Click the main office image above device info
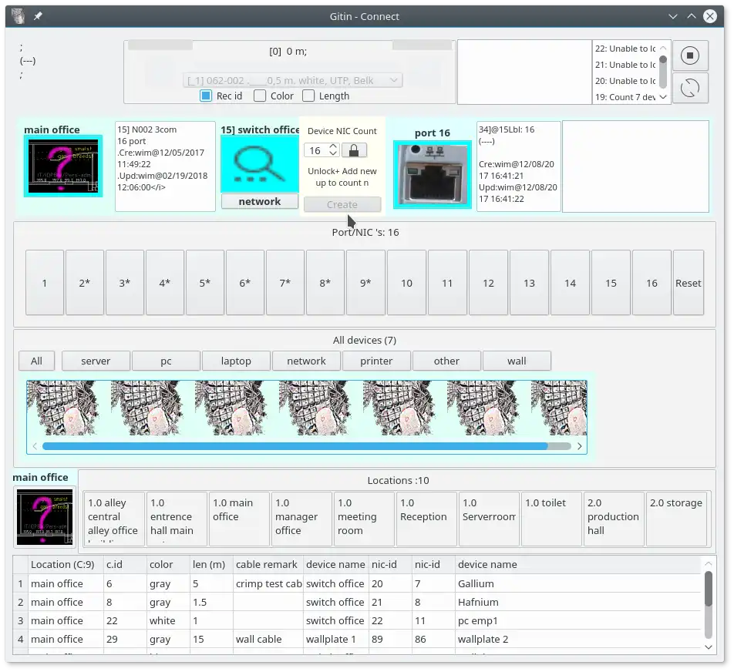This screenshot has width=734, height=672. click(x=62, y=166)
